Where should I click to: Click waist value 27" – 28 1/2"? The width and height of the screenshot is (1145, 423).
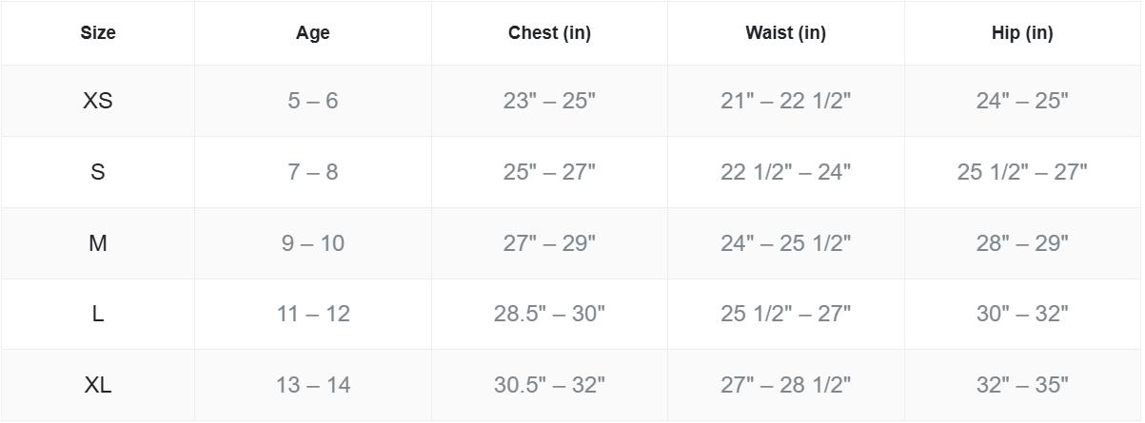click(785, 385)
